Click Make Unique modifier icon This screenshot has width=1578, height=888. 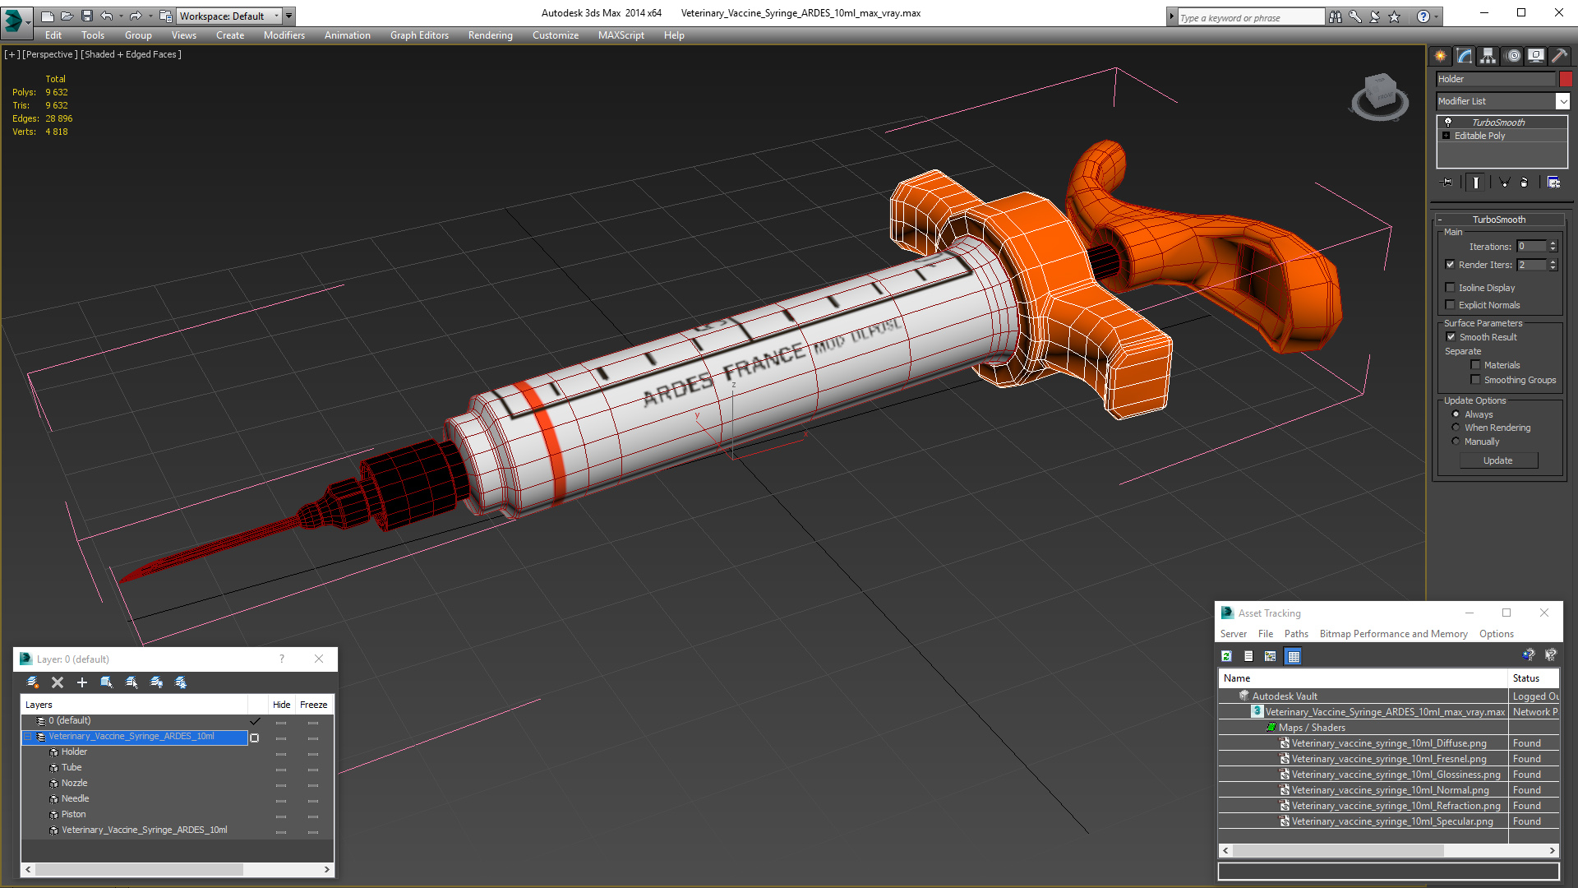(1504, 183)
